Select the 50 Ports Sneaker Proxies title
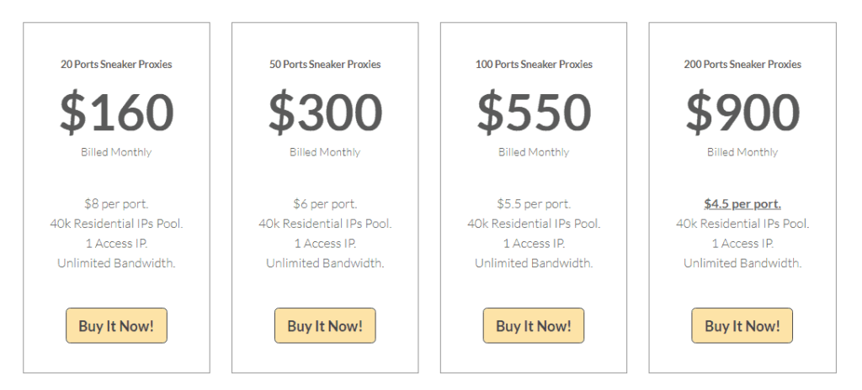 pyautogui.click(x=325, y=64)
